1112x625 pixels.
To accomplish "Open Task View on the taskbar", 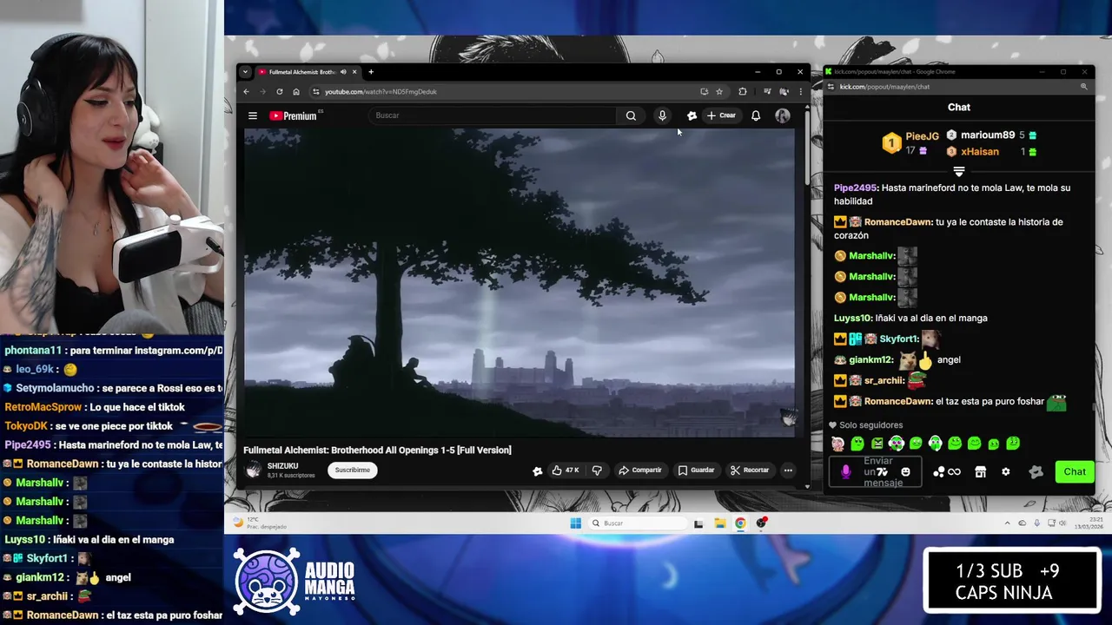I will point(698,523).
